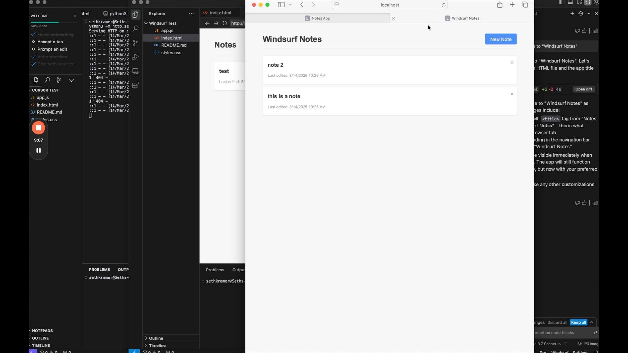Click Discard all button
The width and height of the screenshot is (628, 353).
pyautogui.click(x=557, y=322)
